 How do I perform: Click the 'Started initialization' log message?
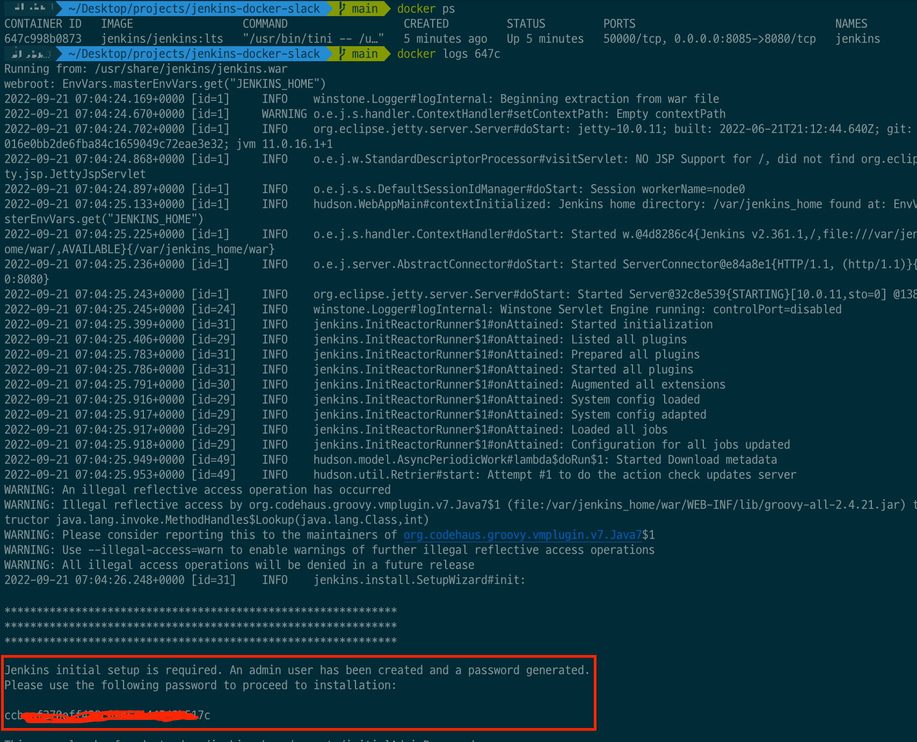642,324
